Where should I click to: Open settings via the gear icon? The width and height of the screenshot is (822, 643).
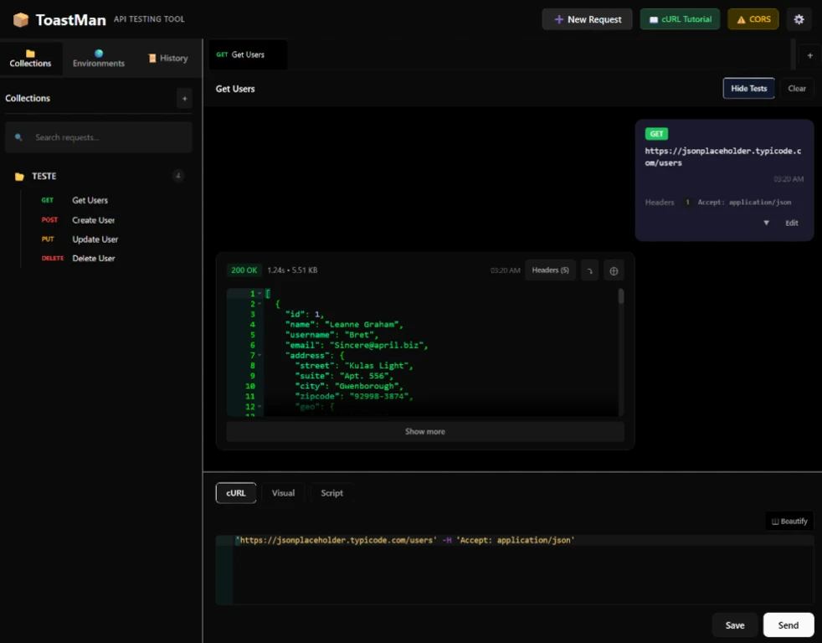[799, 19]
